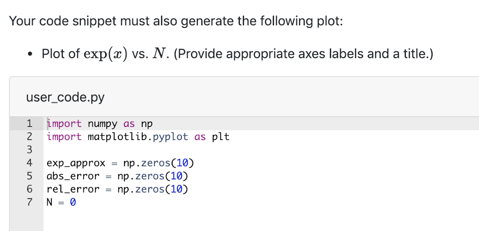Click the 'plt' alias in line 2

221,137
